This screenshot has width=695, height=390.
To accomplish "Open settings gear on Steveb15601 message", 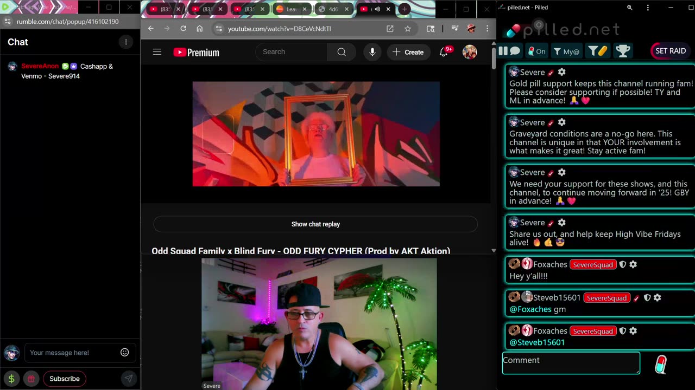I will pyautogui.click(x=657, y=298).
